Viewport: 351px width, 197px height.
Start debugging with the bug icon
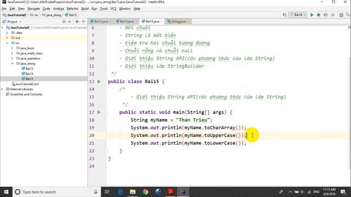(x=319, y=15)
